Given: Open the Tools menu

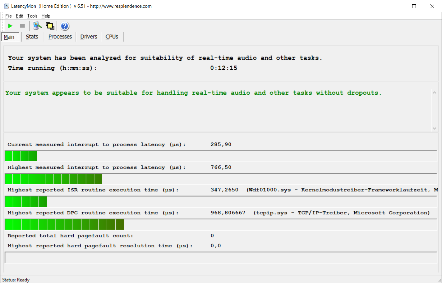Looking at the screenshot, I should (32, 16).
